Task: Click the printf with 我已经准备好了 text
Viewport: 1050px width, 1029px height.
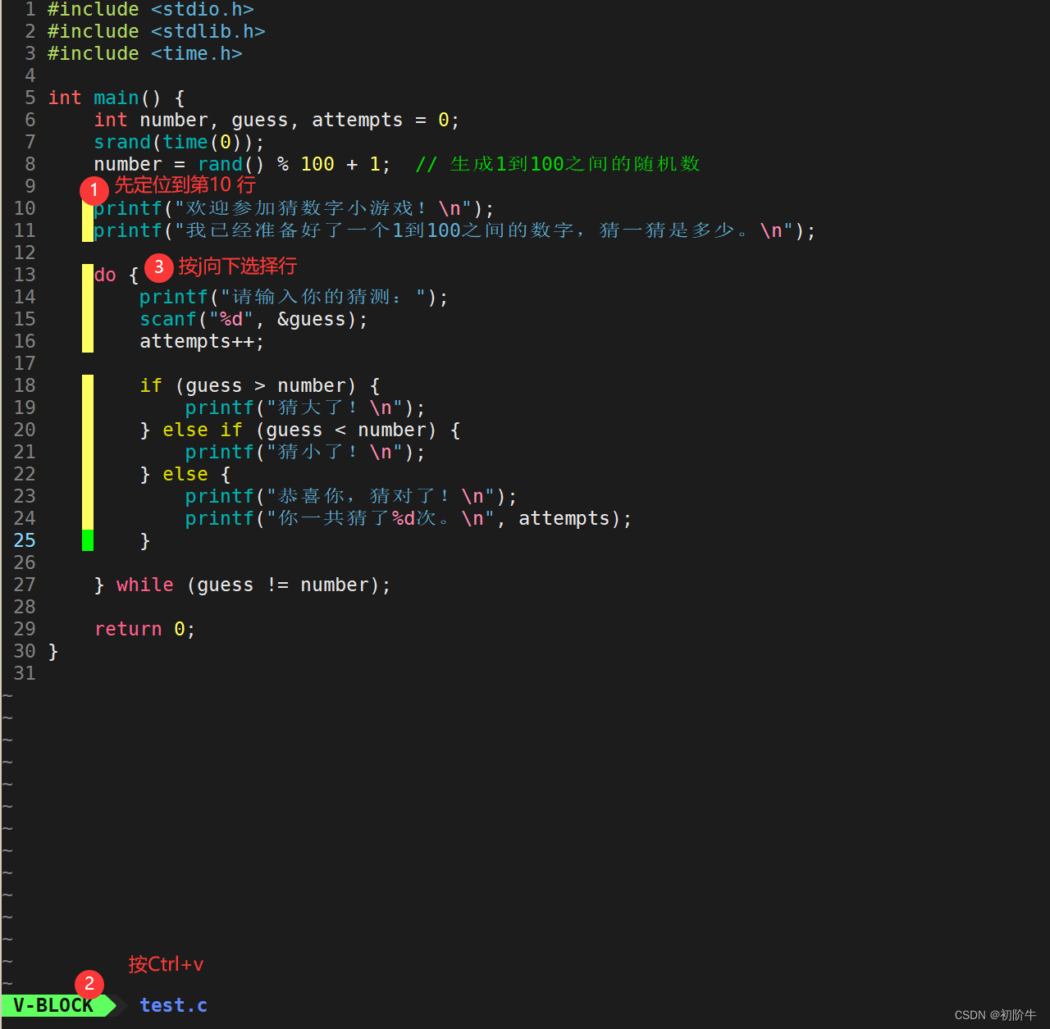Action: coord(454,230)
